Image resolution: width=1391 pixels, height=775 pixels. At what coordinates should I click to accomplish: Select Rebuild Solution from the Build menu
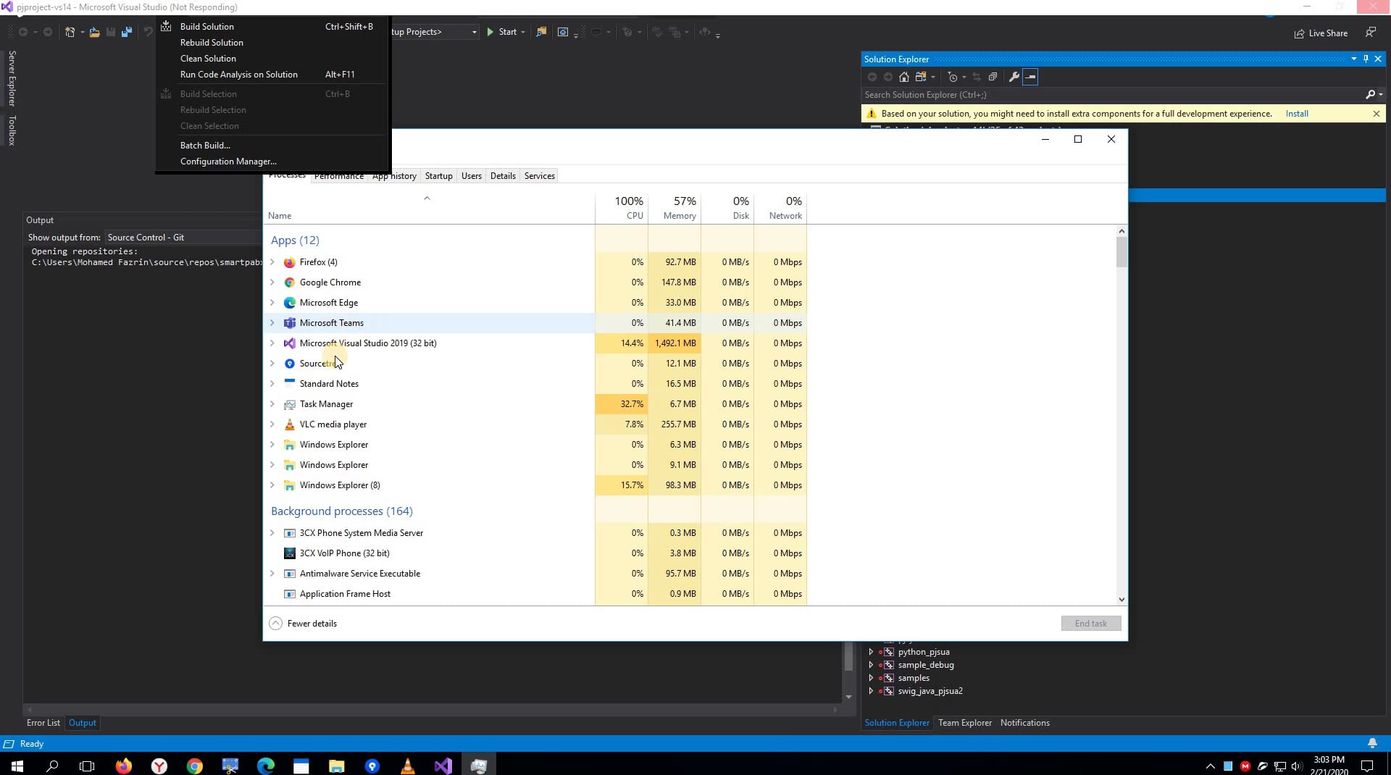[x=212, y=43]
